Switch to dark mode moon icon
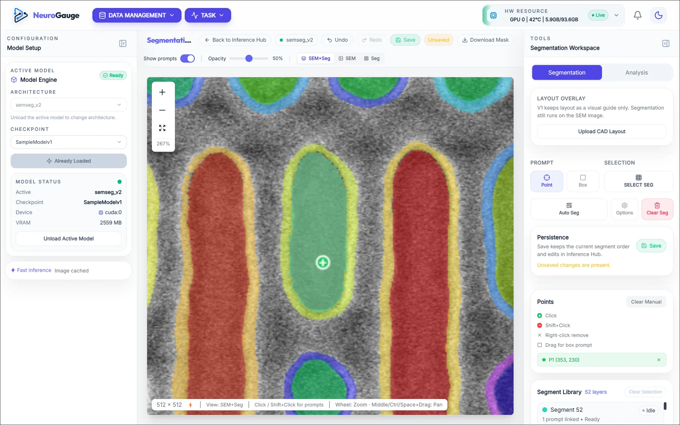The height and width of the screenshot is (425, 680). click(658, 15)
